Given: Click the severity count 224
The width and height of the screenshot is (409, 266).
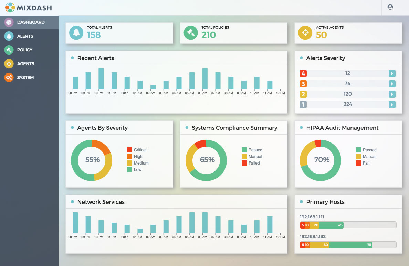Looking at the screenshot, I should 348,104.
